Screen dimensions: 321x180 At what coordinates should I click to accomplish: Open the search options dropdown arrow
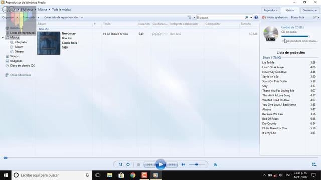point(251,18)
